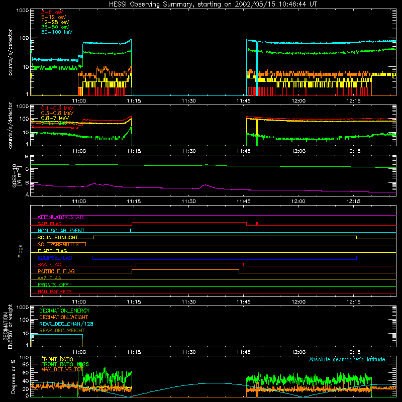The width and height of the screenshot is (402, 402).
Task: Select the FRONT_RATIO legend label
Action: click(57, 359)
